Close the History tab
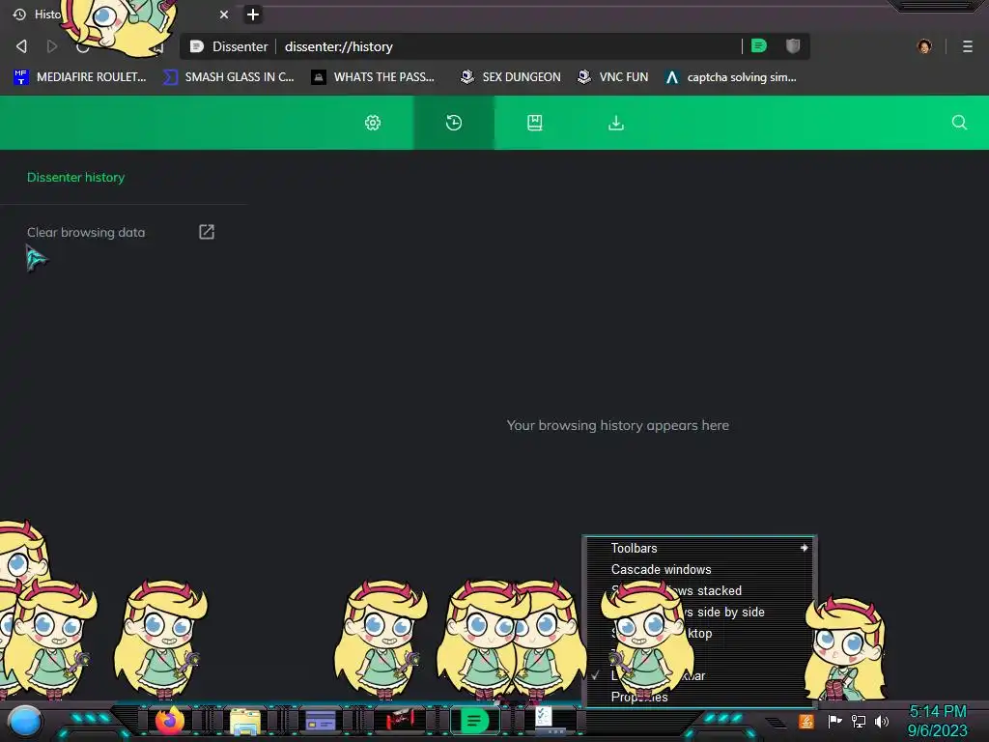This screenshot has height=742, width=989. pos(224,14)
